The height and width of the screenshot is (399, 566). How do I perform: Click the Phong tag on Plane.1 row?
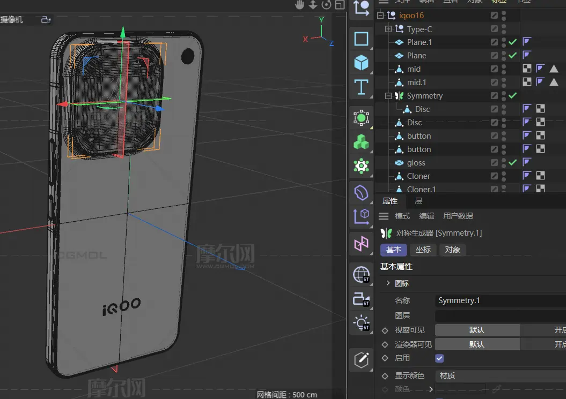pyautogui.click(x=527, y=42)
